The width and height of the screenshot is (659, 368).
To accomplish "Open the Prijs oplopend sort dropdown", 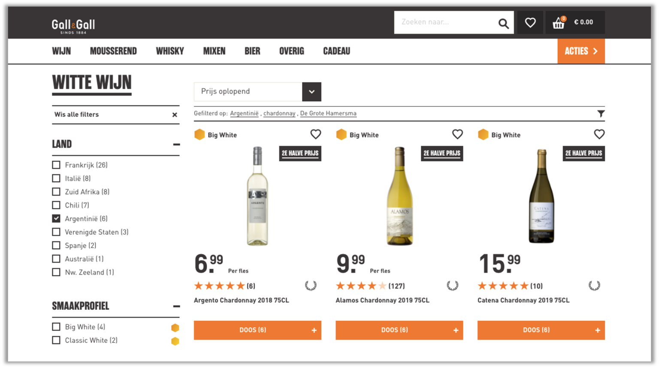I will point(311,92).
